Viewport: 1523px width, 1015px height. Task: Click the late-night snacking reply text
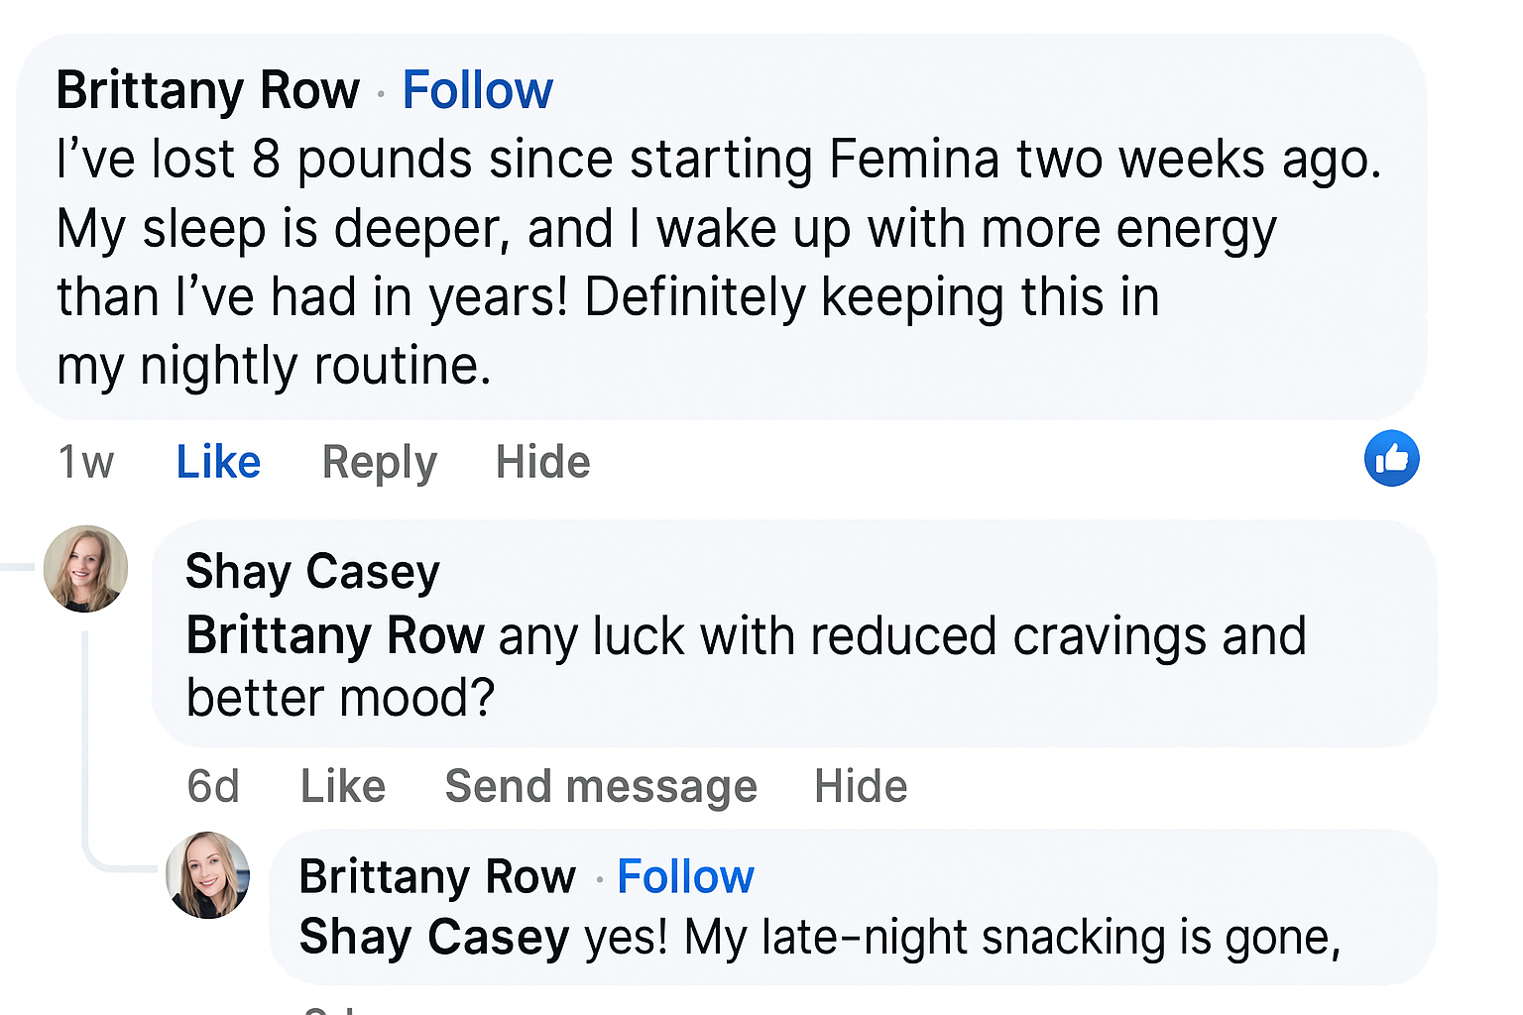[x=962, y=938]
